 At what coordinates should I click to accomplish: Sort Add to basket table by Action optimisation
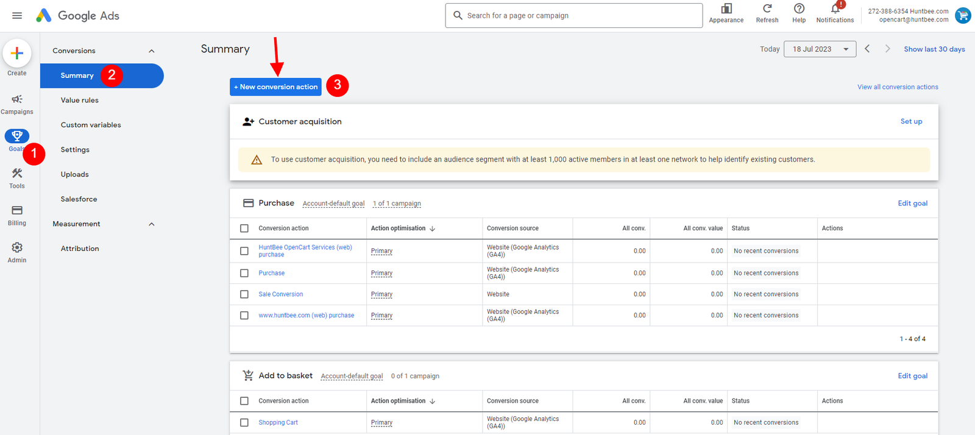pyautogui.click(x=403, y=401)
